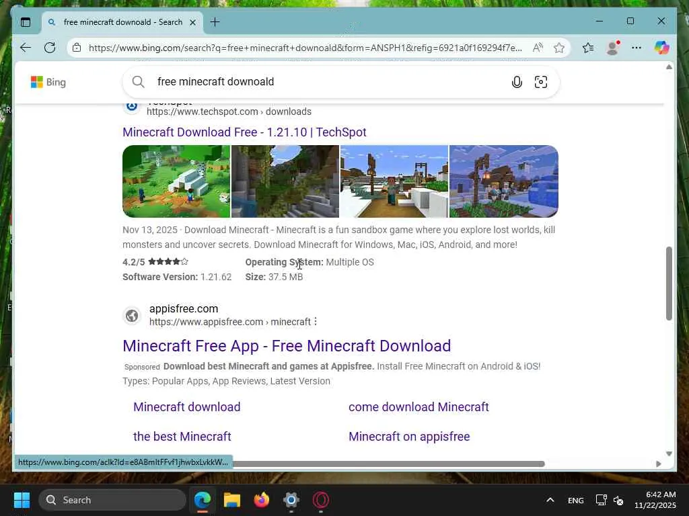
Task: Click the scroll down arrow
Action: click(669, 454)
